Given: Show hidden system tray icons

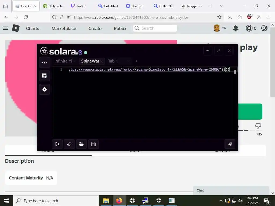Looking at the screenshot, I should point(221,201).
